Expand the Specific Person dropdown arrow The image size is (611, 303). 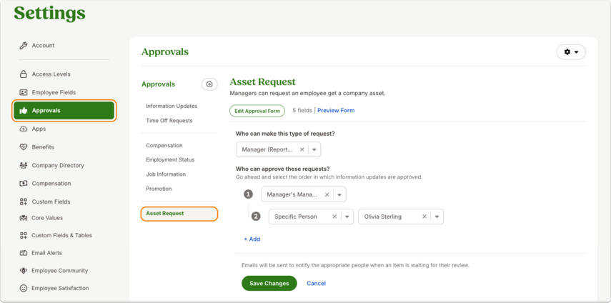click(347, 217)
